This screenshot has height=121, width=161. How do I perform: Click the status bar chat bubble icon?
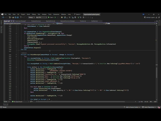(1, 107)
